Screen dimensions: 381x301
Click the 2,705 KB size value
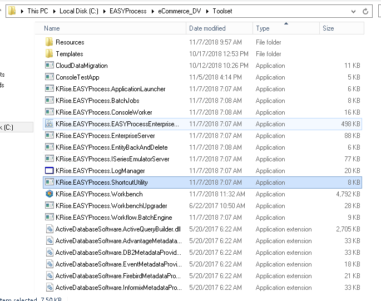348,229
